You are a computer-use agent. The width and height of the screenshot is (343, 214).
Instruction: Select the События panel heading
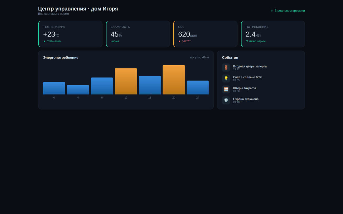pos(230,58)
